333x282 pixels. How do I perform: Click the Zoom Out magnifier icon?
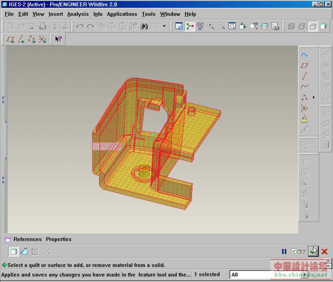tap(221, 26)
